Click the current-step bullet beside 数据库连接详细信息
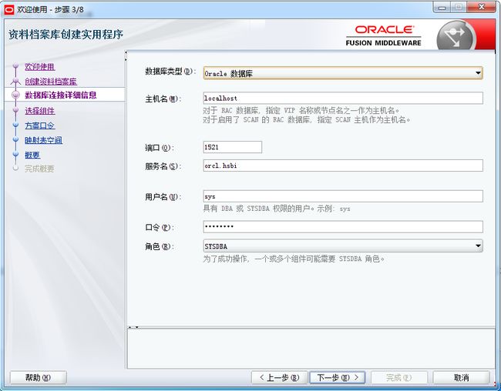 click(x=15, y=95)
